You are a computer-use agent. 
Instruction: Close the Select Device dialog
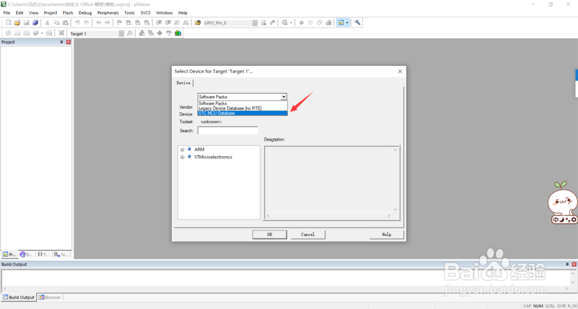(400, 71)
